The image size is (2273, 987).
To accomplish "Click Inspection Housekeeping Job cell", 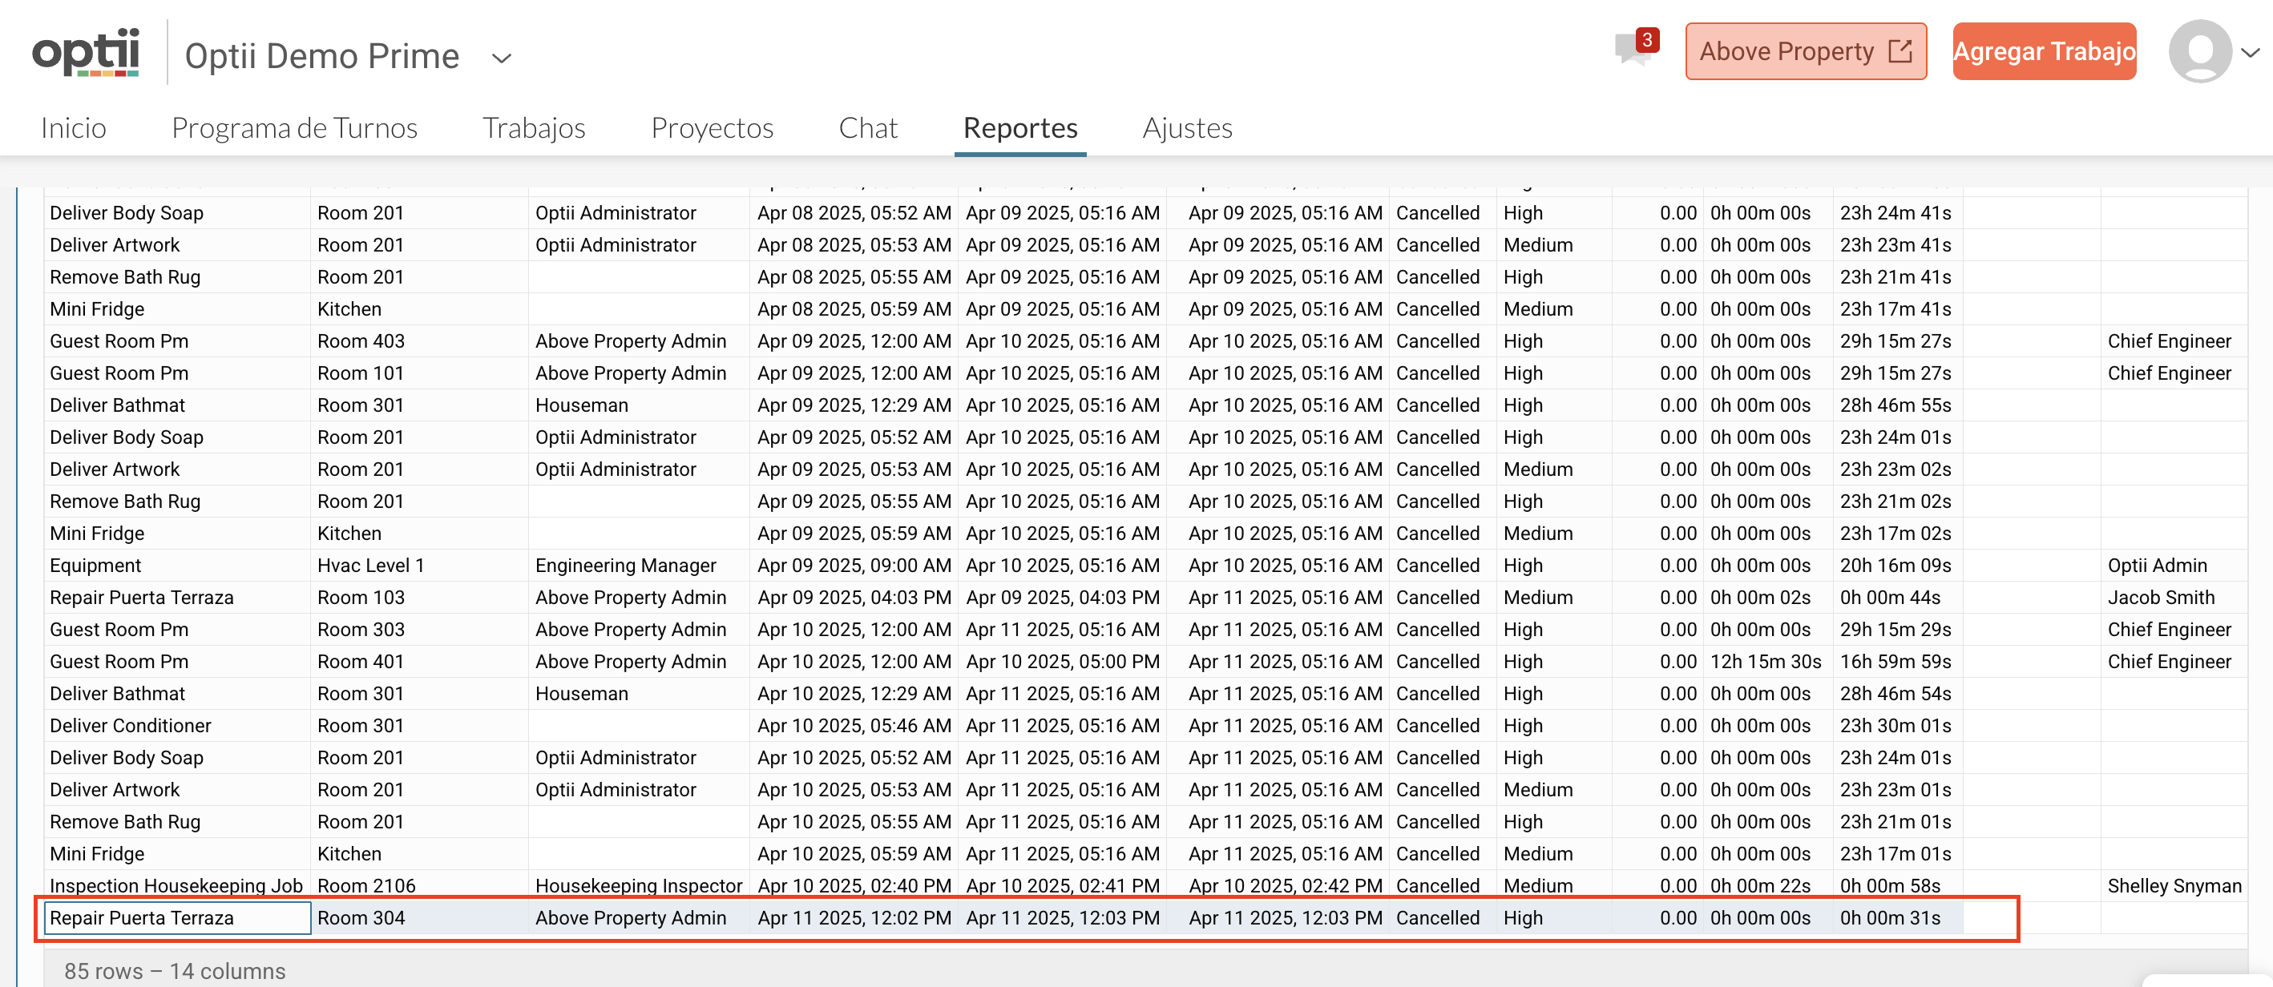I will [x=177, y=885].
